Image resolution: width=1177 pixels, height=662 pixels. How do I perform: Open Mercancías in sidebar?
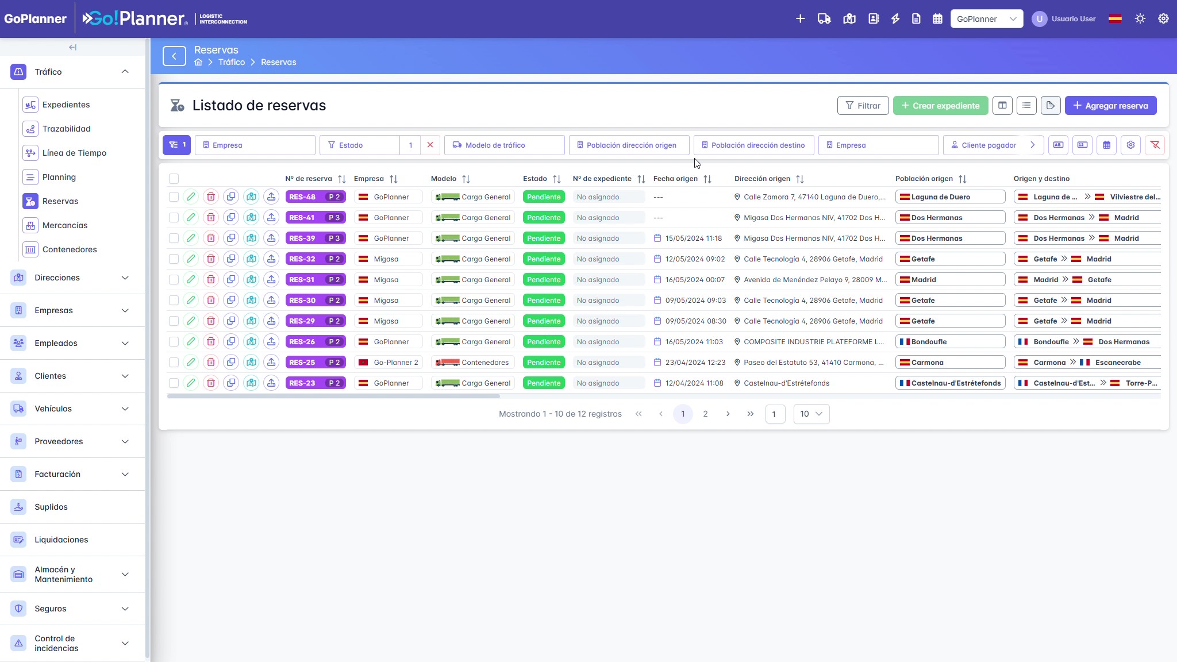65,226
